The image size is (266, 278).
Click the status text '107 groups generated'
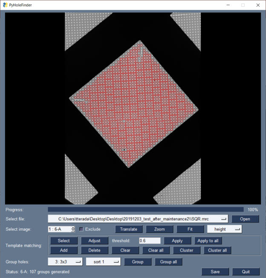tap(49, 272)
